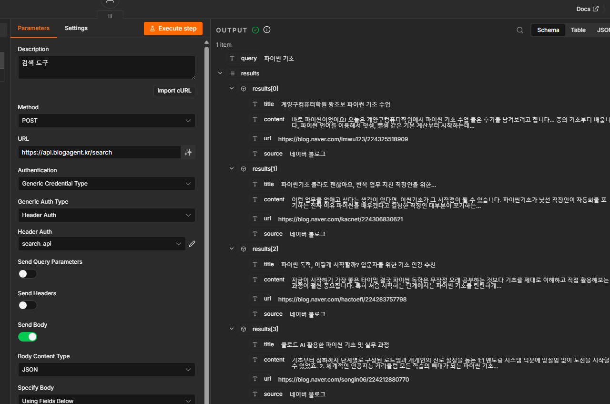Click the object cube icon of results[2]

click(x=244, y=249)
